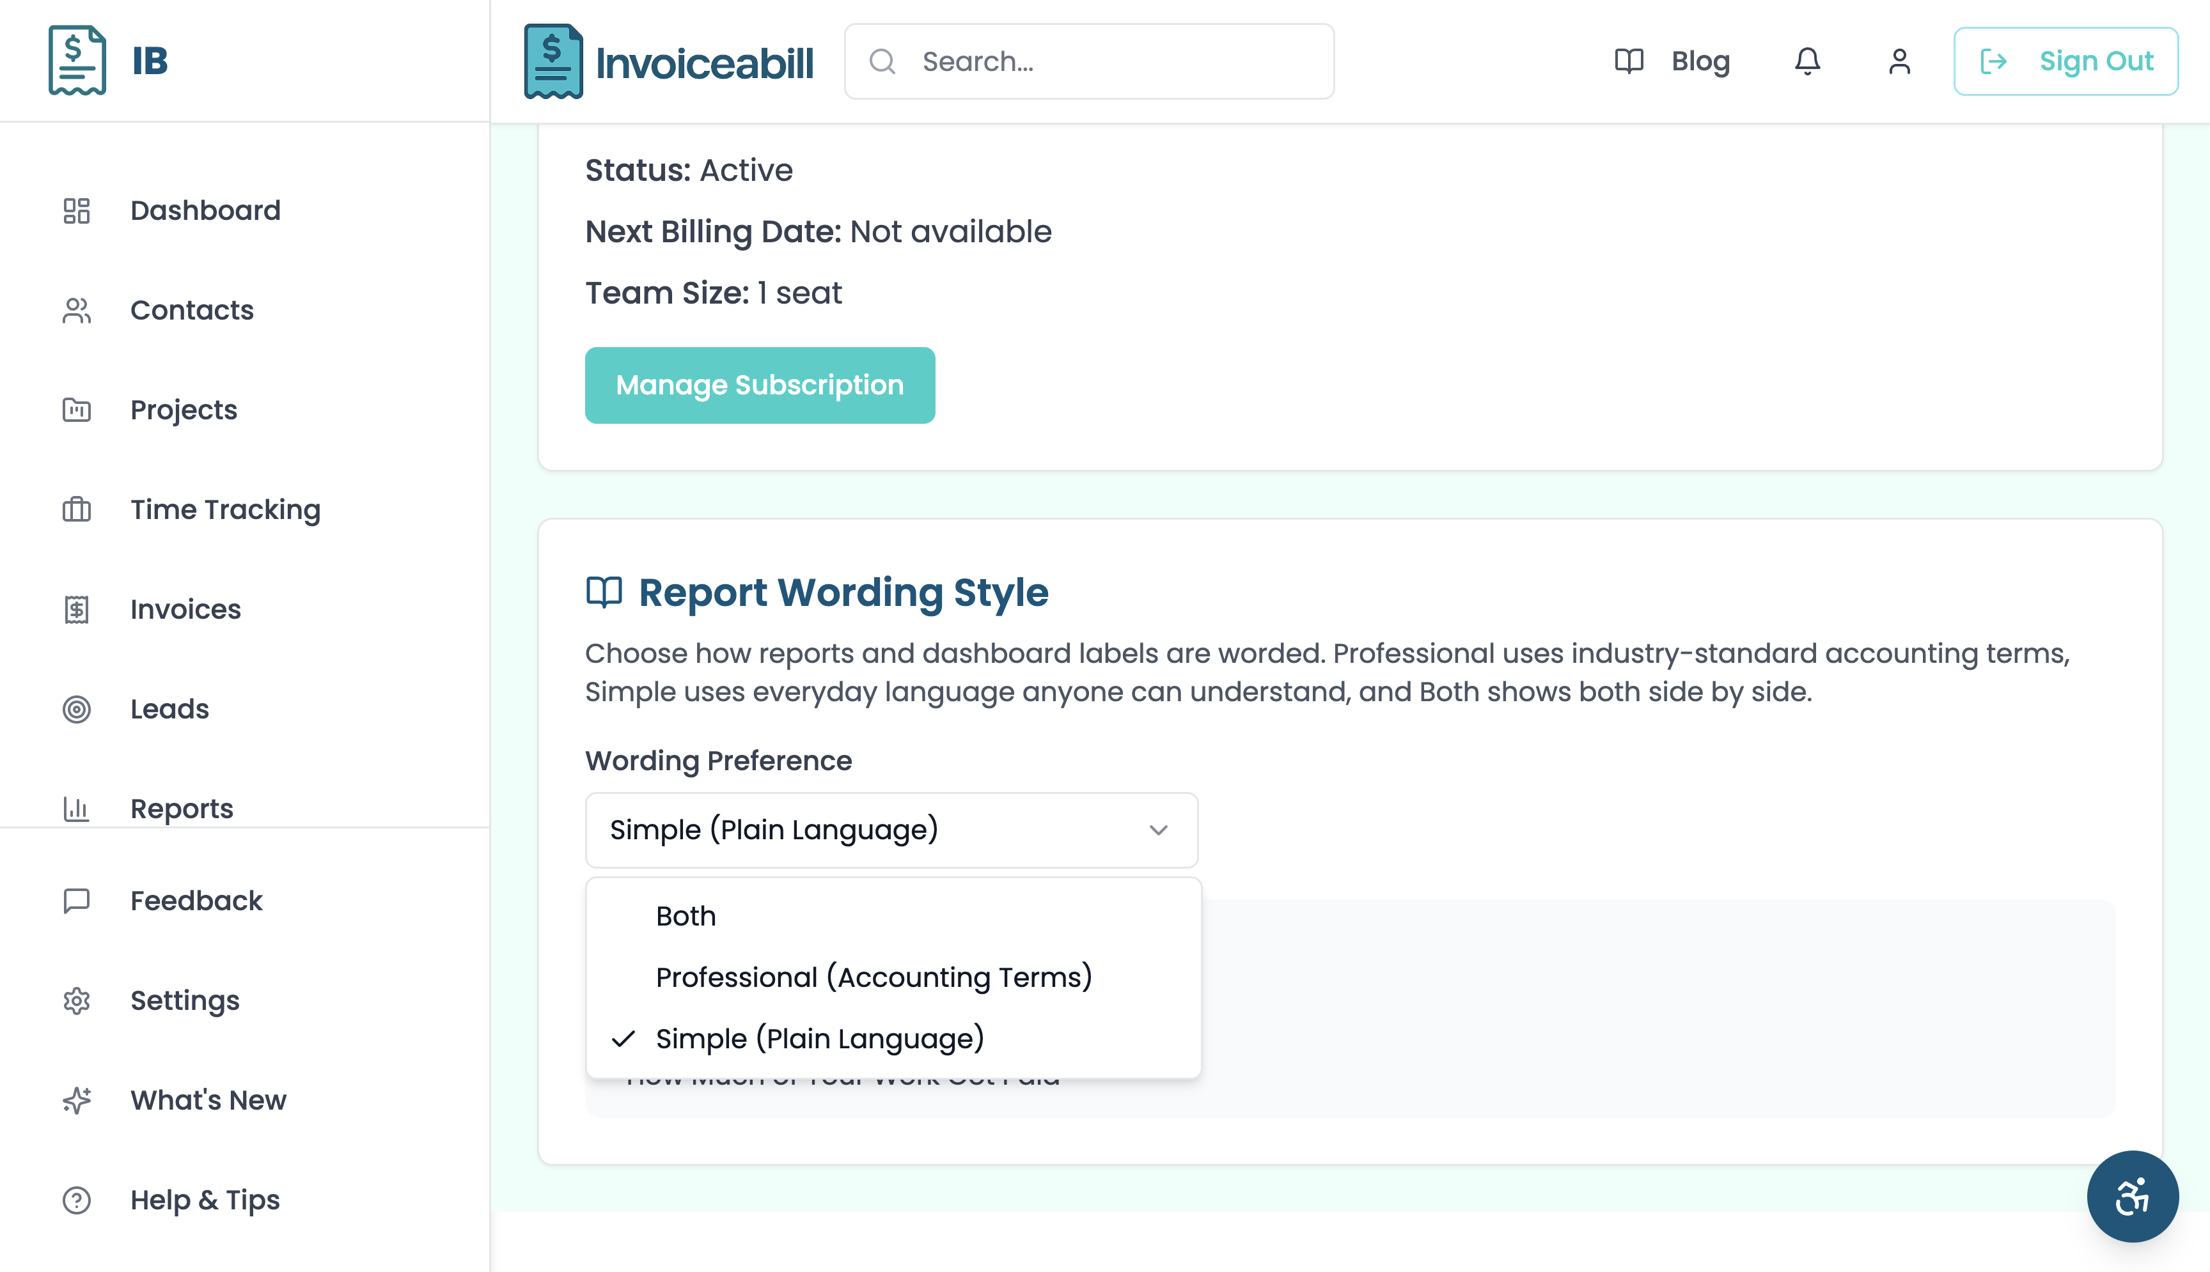Viewport: 2210px width, 1272px height.
Task: Click the Dashboard grid icon
Action: click(77, 210)
